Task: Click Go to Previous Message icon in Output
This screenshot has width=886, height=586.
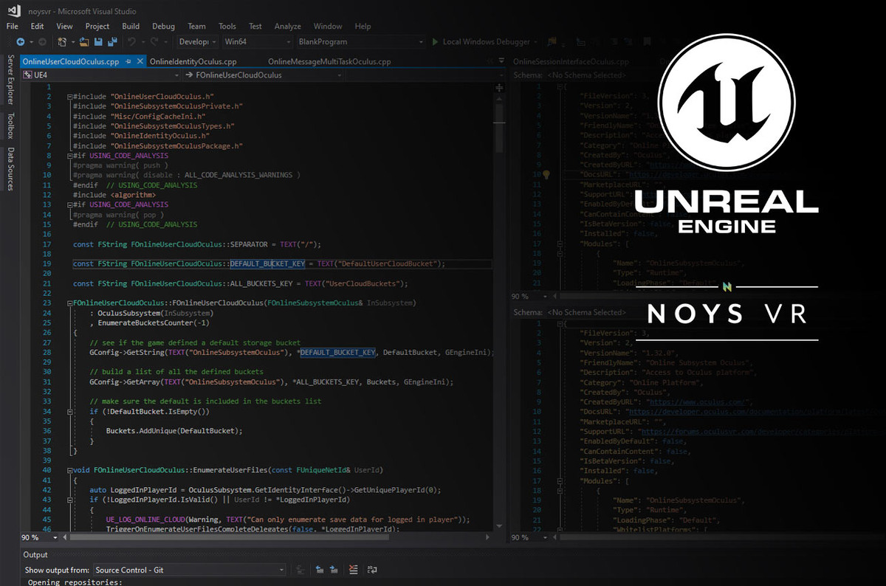Action: (320, 570)
